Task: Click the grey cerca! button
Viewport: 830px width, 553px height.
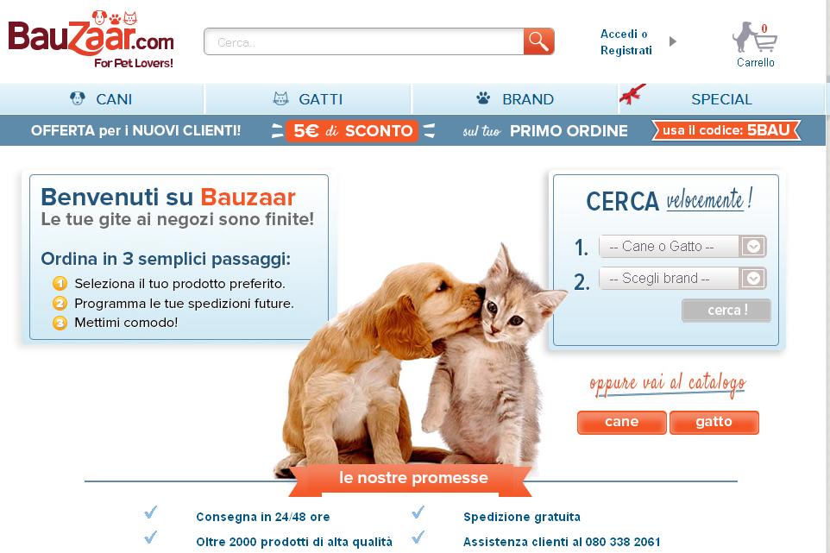Action: [726, 310]
